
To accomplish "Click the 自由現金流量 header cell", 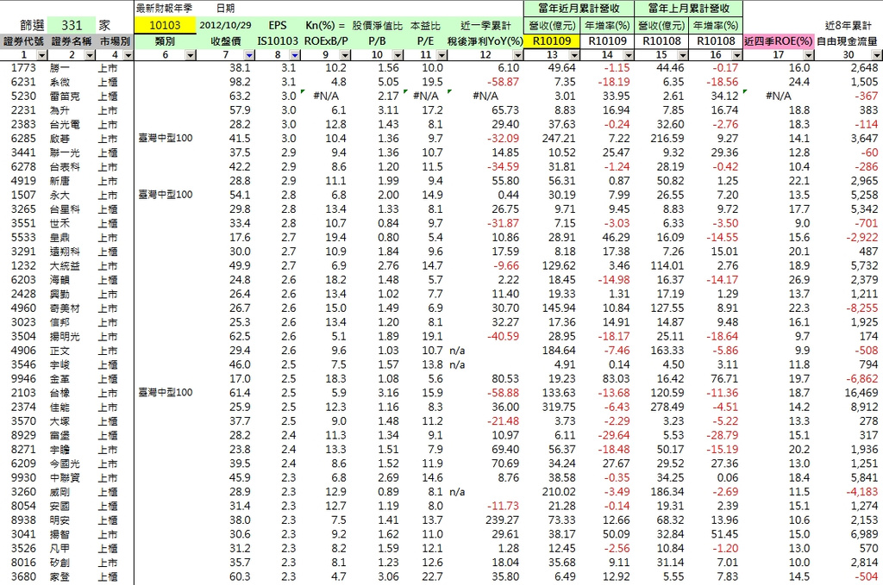I will pos(848,41).
